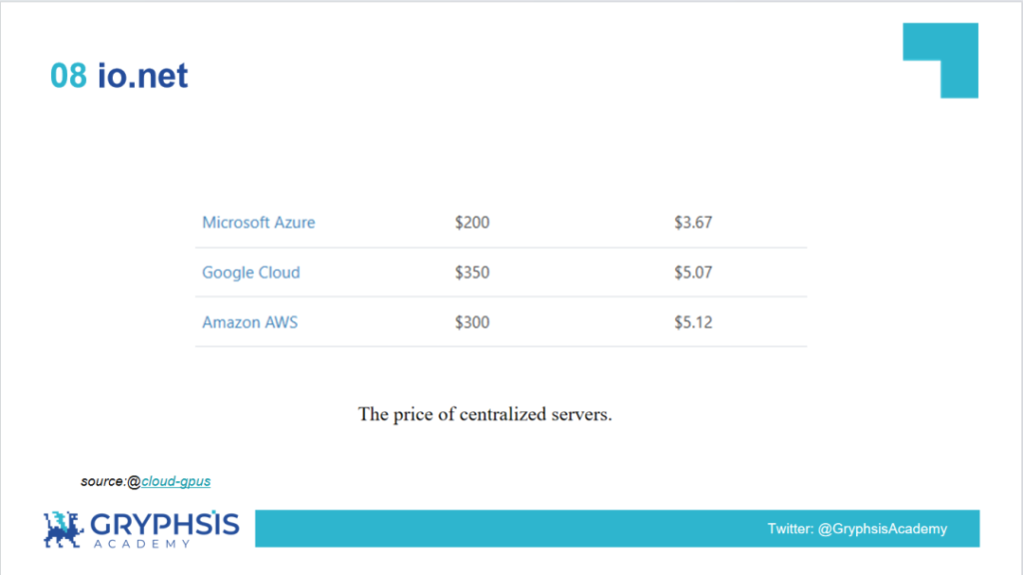
Task: Open the Amazon AWS link
Action: point(250,322)
